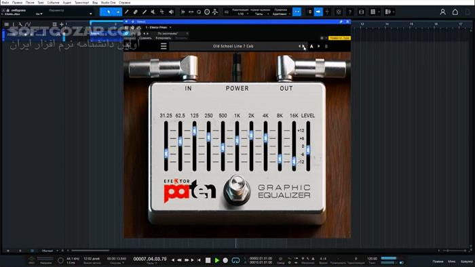Select the Eraser tool

click(x=136, y=12)
